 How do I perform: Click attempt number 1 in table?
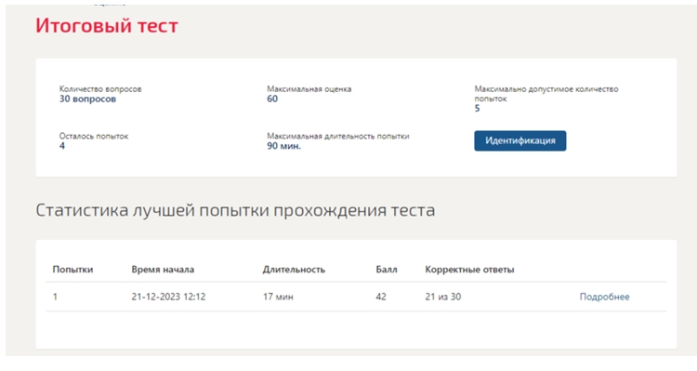[x=55, y=297]
